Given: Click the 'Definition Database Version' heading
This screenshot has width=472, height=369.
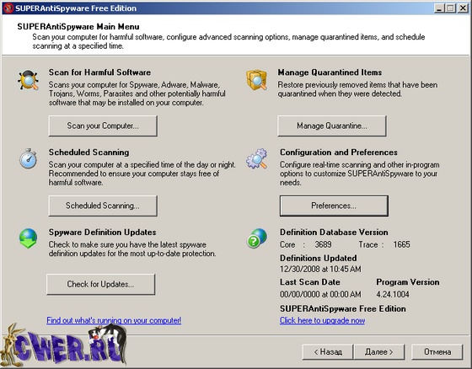Looking at the screenshot, I should click(x=334, y=233).
